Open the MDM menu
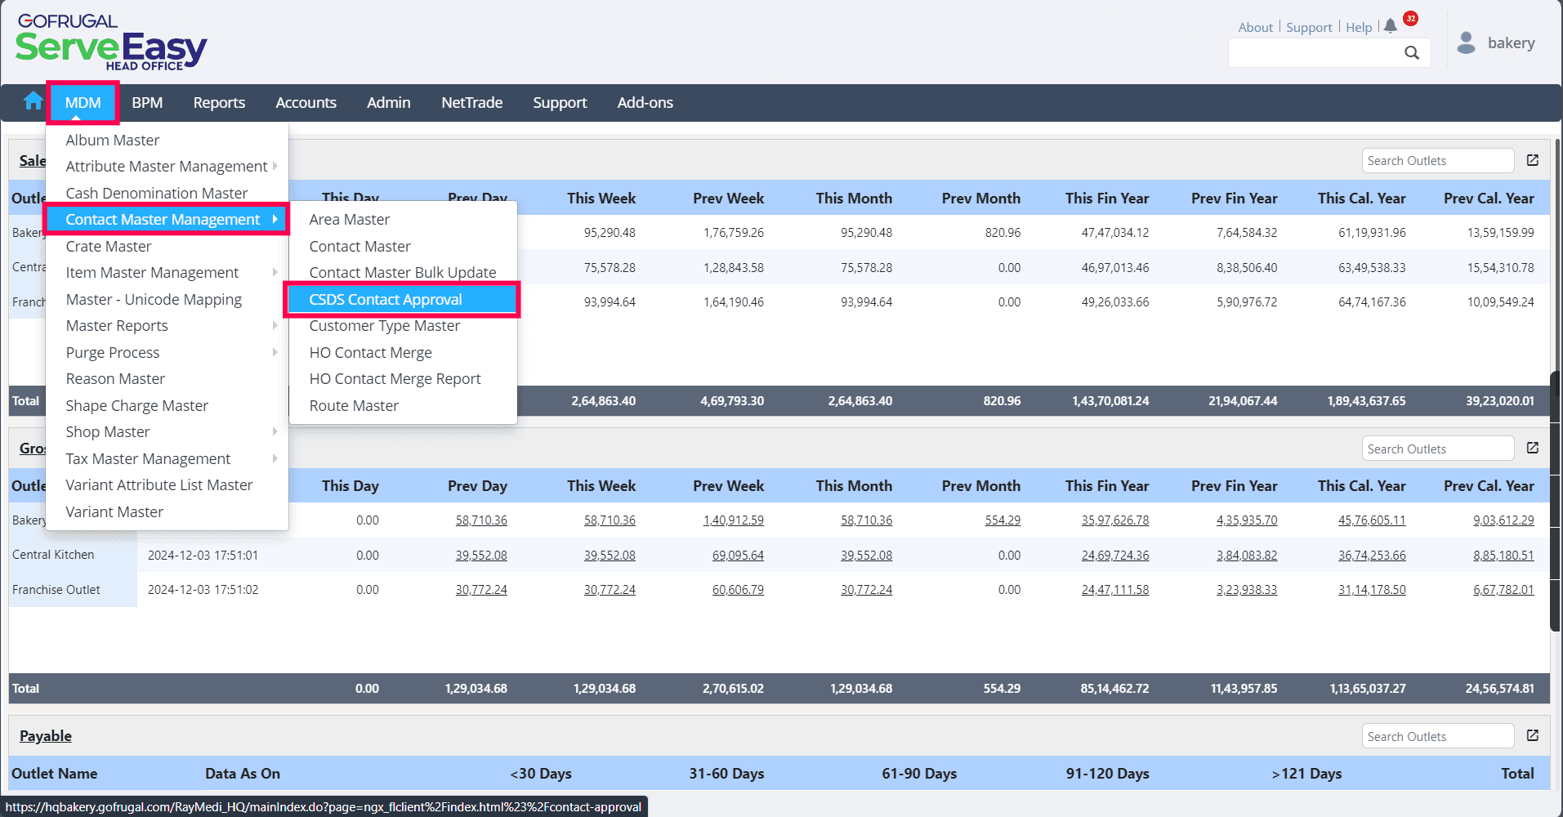The width and height of the screenshot is (1563, 817). 83,102
